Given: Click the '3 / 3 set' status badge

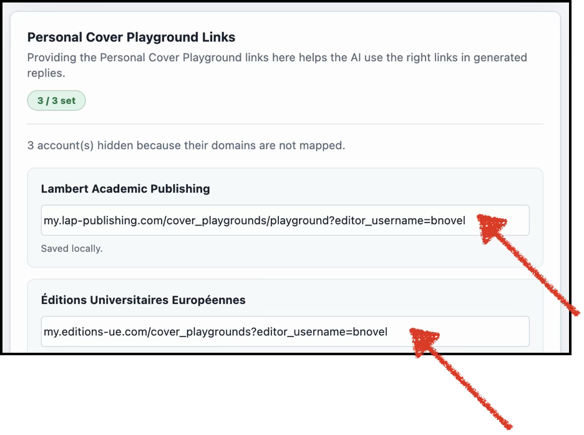Looking at the screenshot, I should pyautogui.click(x=56, y=100).
